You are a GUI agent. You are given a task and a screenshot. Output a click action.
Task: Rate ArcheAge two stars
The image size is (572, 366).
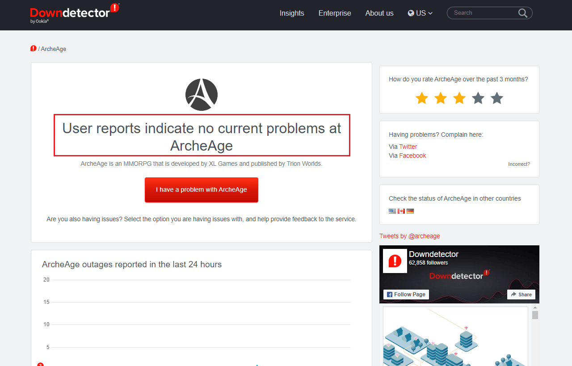[x=441, y=98]
